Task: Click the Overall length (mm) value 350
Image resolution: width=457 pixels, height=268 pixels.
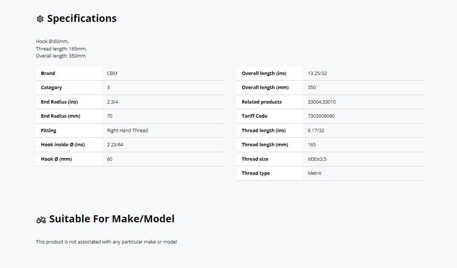Action: pos(312,87)
